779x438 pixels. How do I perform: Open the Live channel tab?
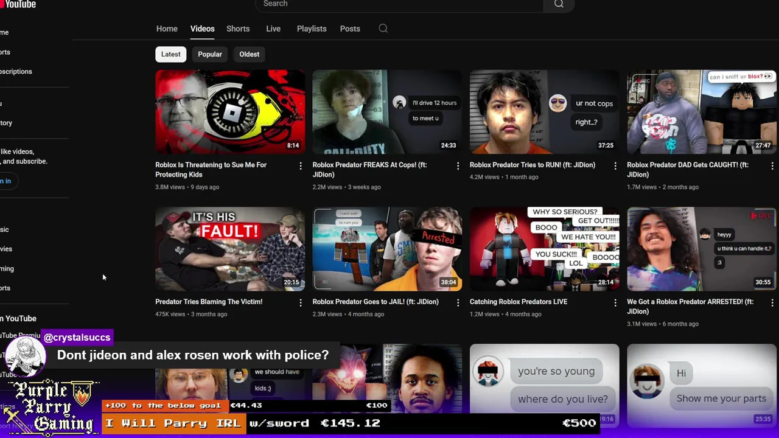click(273, 29)
